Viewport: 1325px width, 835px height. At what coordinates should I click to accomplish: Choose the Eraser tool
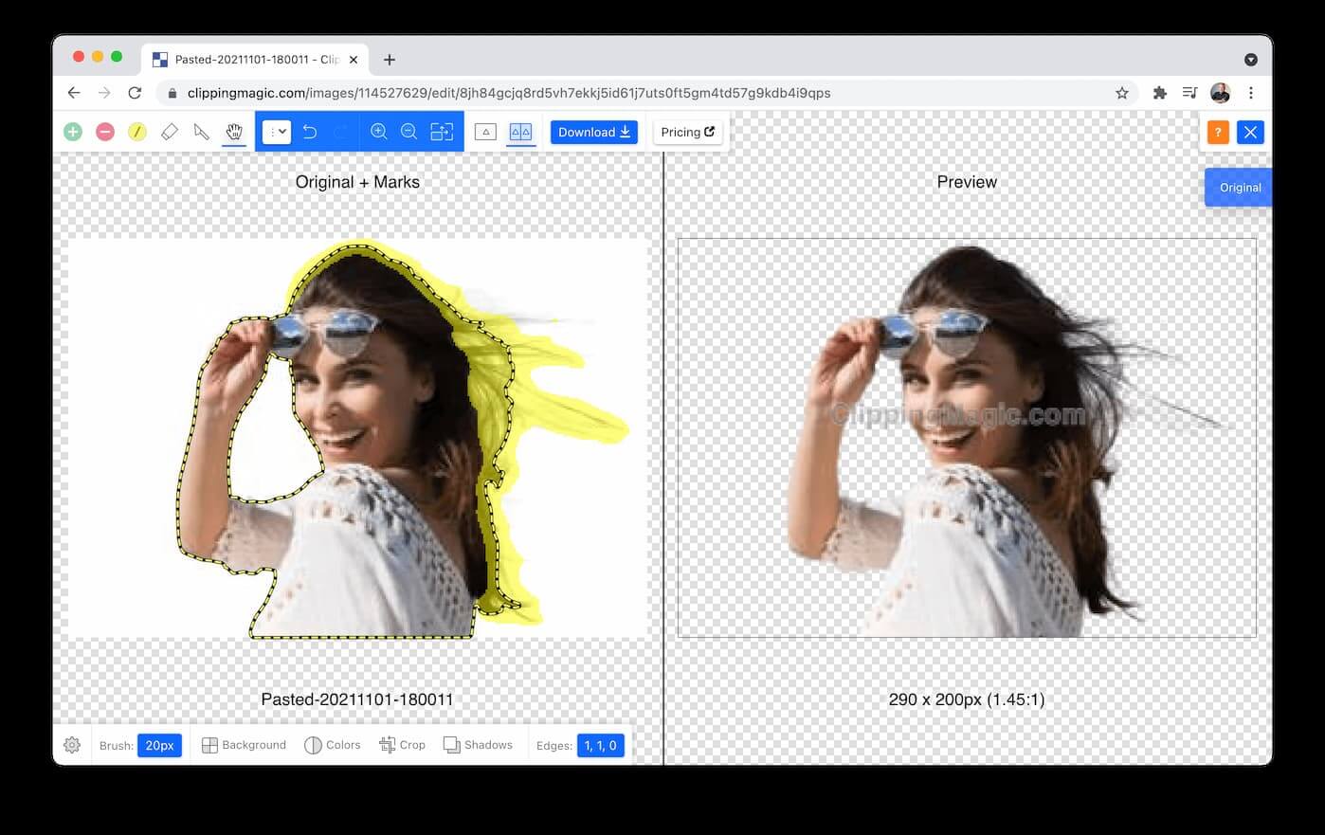click(x=170, y=132)
